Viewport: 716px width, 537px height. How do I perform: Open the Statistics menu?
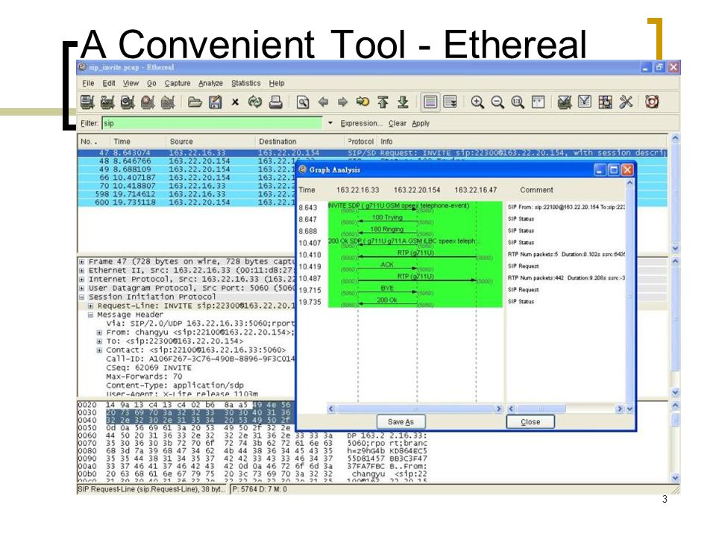[245, 83]
